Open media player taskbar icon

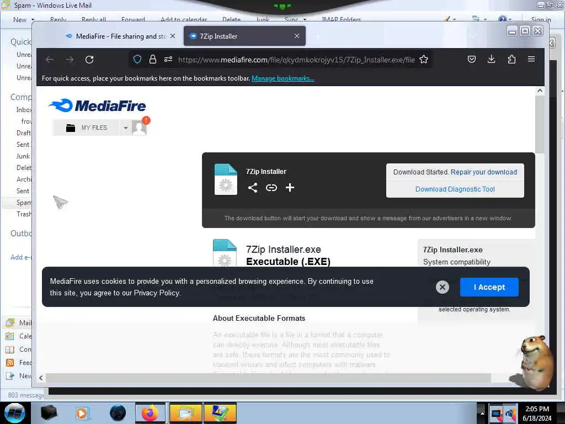82,413
